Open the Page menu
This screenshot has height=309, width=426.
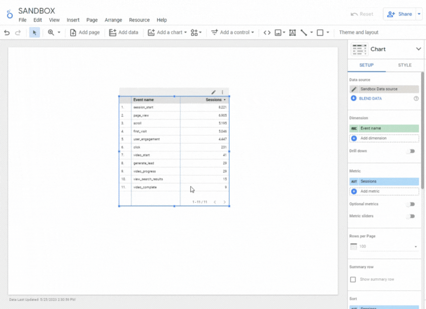(92, 20)
